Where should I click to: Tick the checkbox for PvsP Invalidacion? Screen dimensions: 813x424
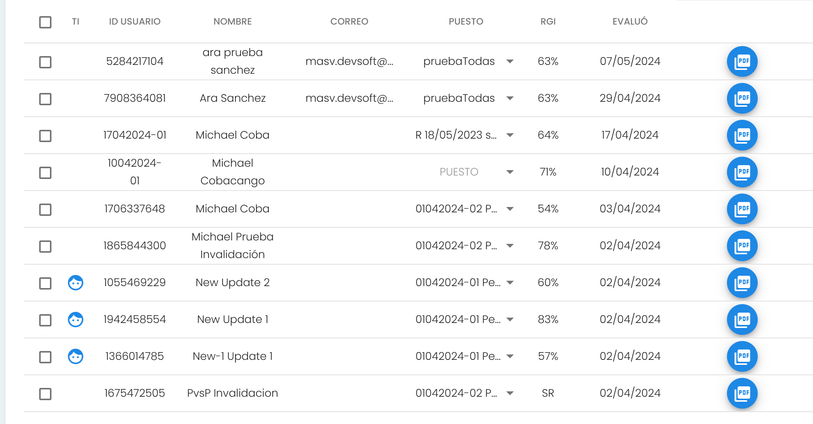click(x=45, y=394)
